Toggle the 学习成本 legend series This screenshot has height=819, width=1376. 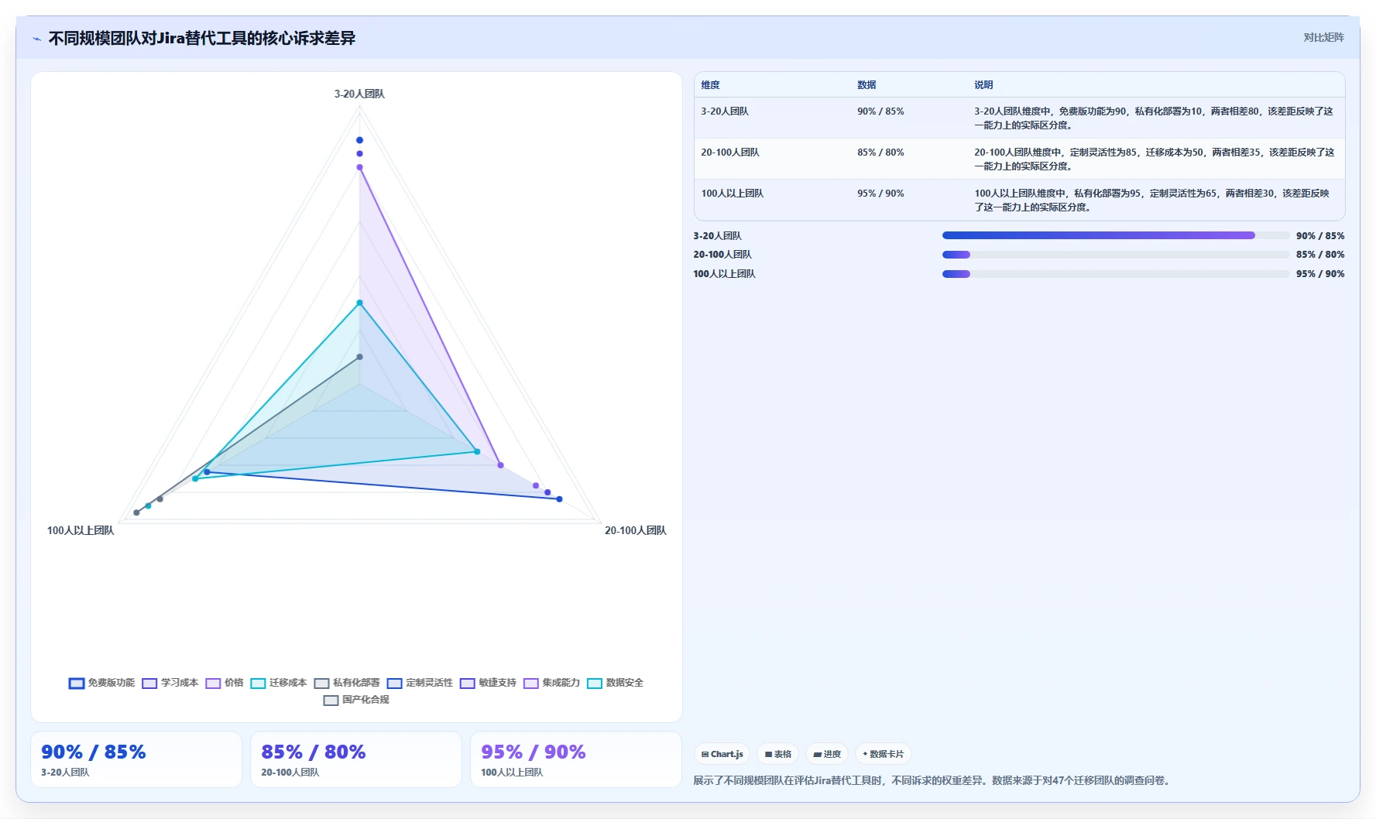pos(170,683)
